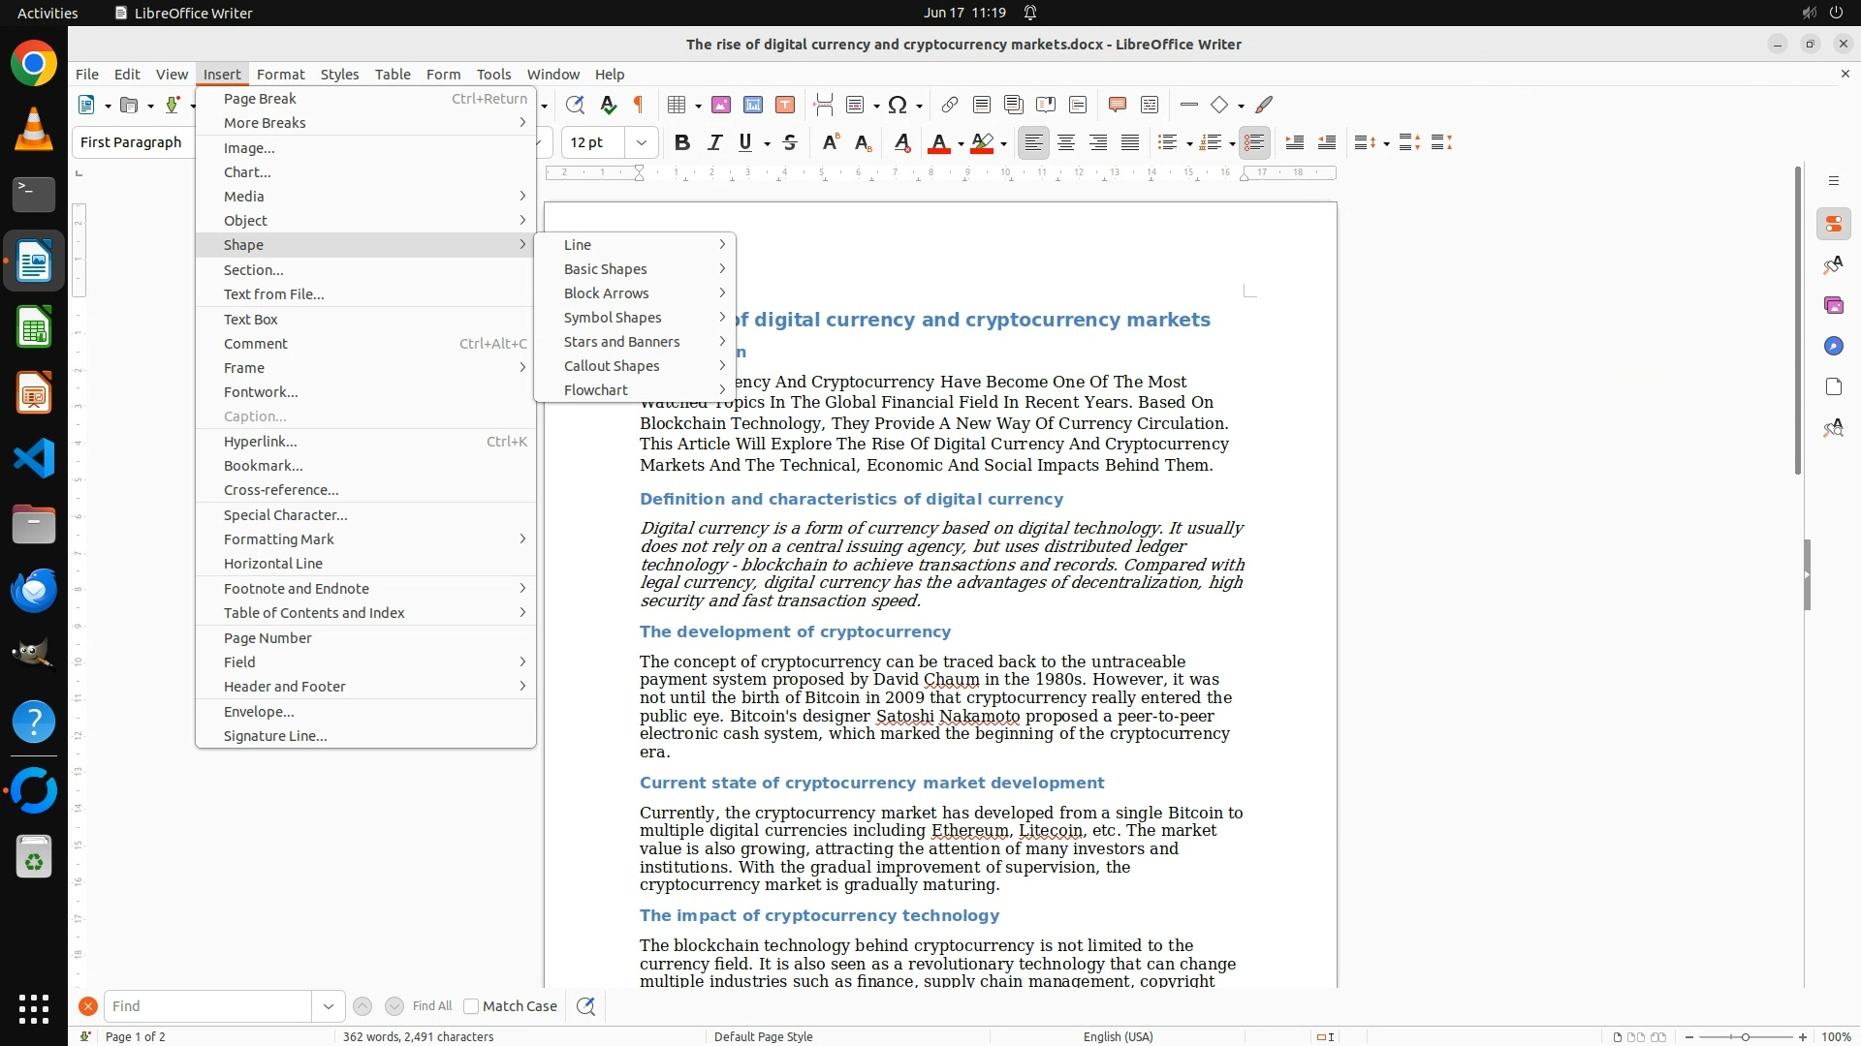Image resolution: width=1861 pixels, height=1046 pixels.
Task: Click the Justified alignment icon
Action: point(1130,142)
